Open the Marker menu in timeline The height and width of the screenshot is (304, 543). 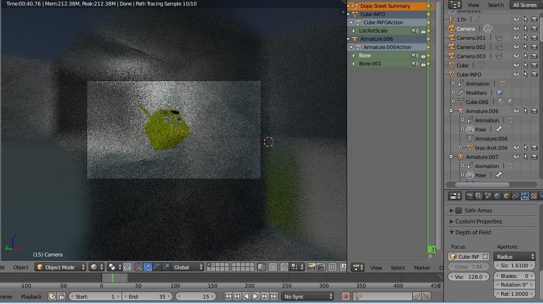(x=421, y=268)
